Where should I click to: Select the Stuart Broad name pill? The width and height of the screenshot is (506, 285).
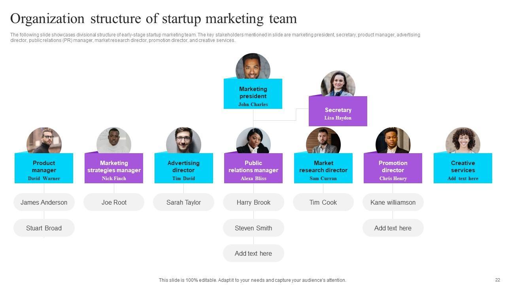44,228
